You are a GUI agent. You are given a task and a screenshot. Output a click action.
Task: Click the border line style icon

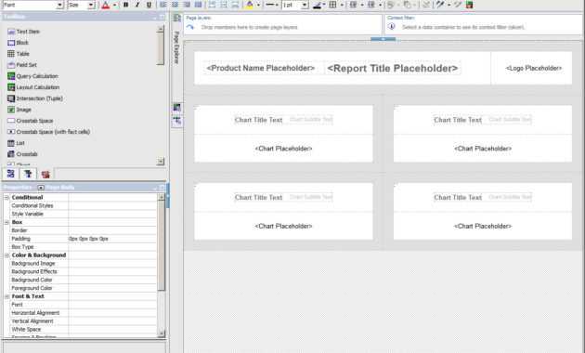[269, 5]
